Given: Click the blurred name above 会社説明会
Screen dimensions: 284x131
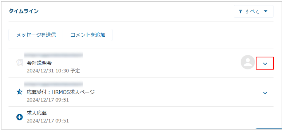Looking at the screenshot, I should click(54, 55).
